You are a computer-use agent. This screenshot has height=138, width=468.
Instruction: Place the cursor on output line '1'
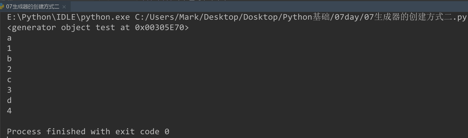click(9, 48)
